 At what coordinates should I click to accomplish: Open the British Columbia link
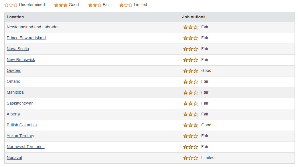[22, 125]
